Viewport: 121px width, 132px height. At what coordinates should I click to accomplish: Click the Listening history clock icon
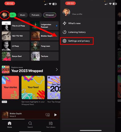point(65,32)
